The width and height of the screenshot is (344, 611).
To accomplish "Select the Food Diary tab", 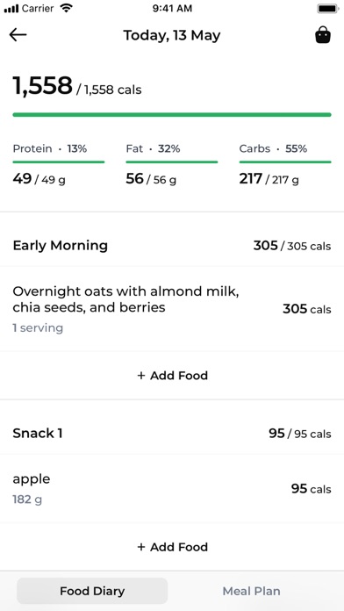I will coord(92,591).
